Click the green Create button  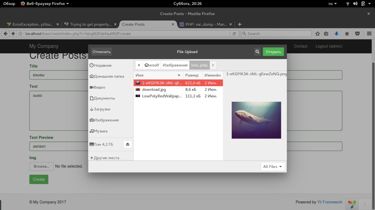click(x=39, y=179)
